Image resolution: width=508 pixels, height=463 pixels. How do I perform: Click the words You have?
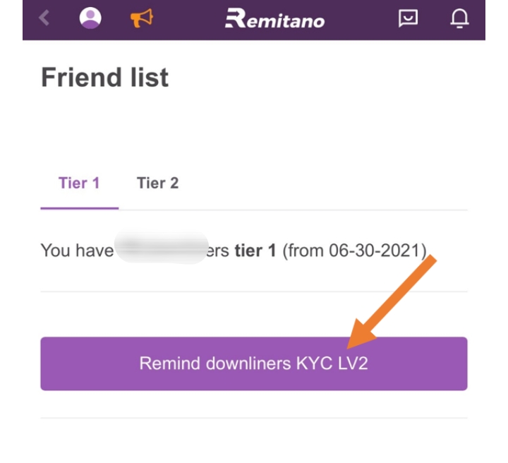77,251
